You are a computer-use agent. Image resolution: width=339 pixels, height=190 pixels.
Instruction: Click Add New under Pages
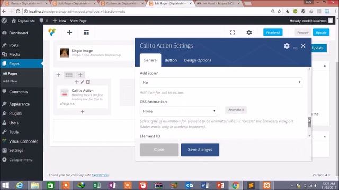(10, 81)
